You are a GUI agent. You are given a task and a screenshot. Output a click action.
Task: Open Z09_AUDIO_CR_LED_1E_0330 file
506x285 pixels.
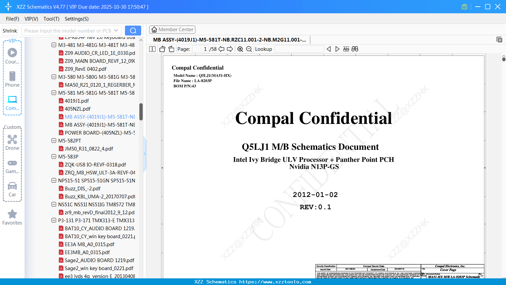pyautogui.click(x=100, y=53)
